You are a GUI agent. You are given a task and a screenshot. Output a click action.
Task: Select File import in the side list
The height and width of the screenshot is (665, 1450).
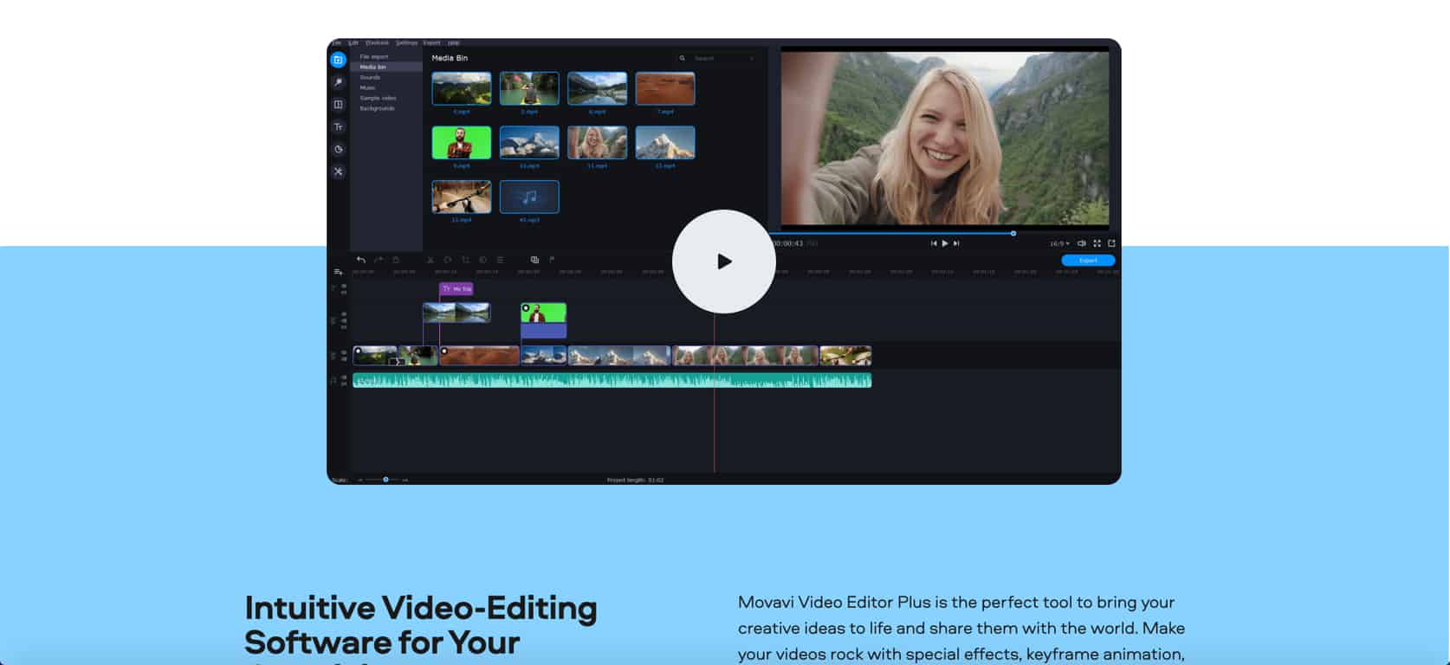click(x=386, y=56)
